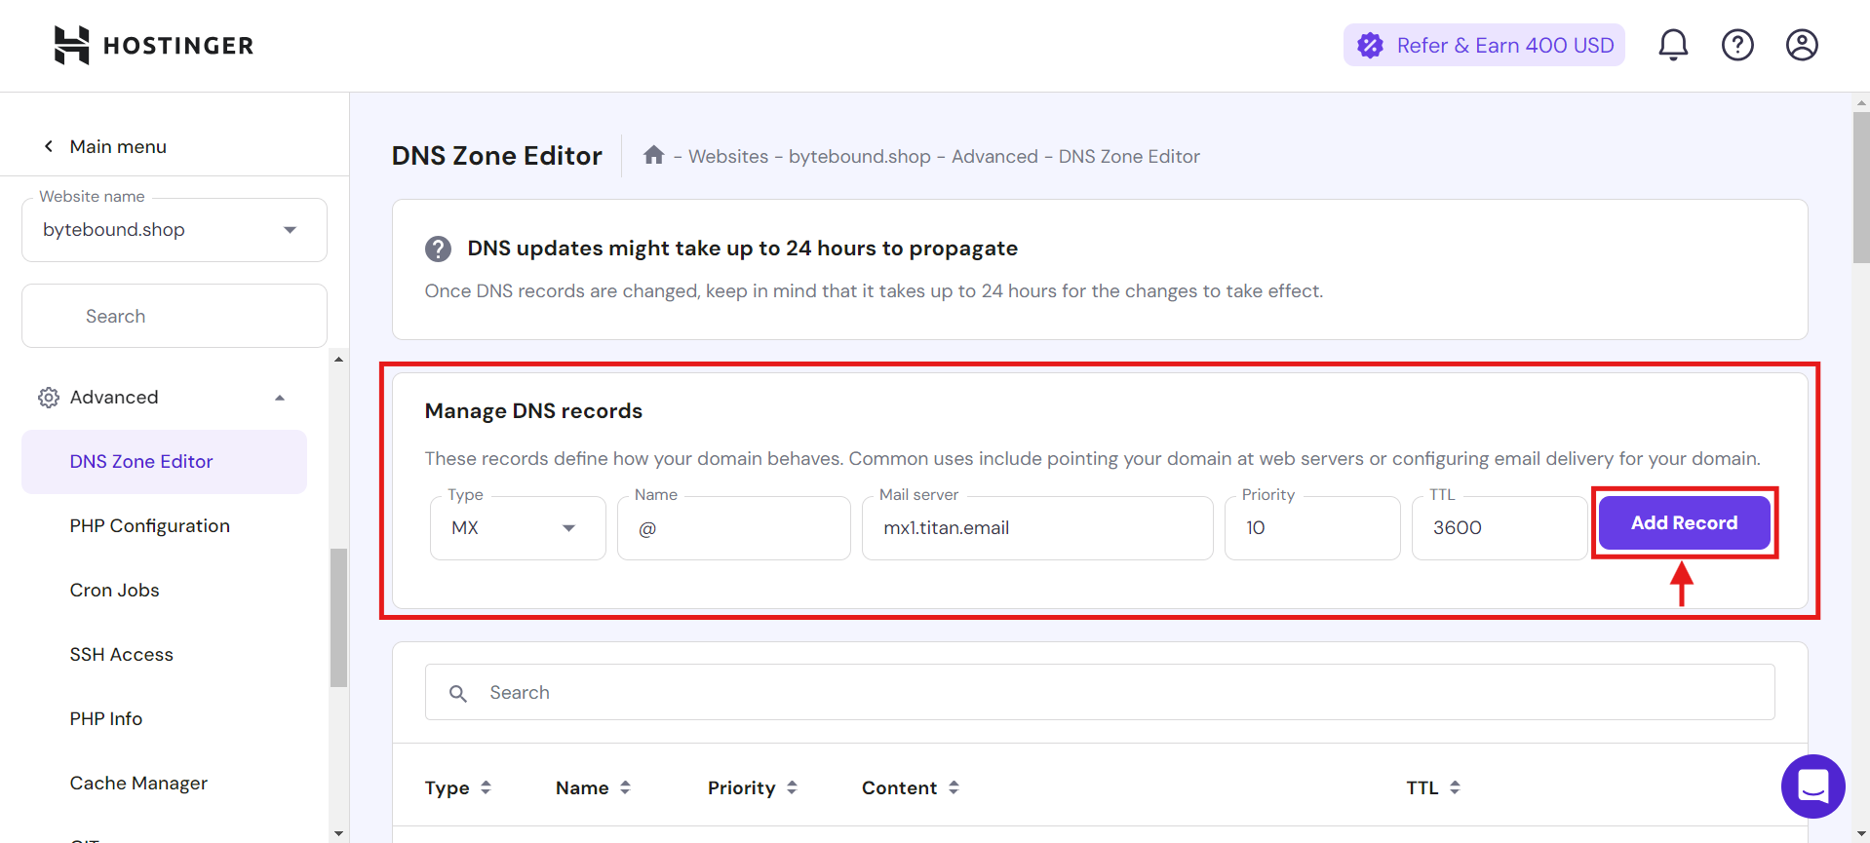The image size is (1870, 843).
Task: Click the DNS propagation info question icon
Action: 438,249
